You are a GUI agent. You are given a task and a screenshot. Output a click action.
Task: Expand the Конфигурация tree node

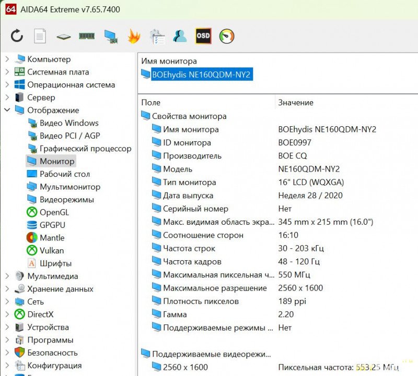tap(7, 366)
